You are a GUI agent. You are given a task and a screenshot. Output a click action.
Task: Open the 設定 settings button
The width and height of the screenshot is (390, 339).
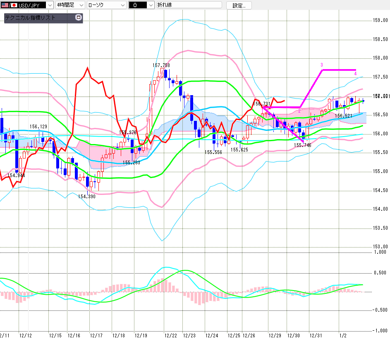click(239, 5)
